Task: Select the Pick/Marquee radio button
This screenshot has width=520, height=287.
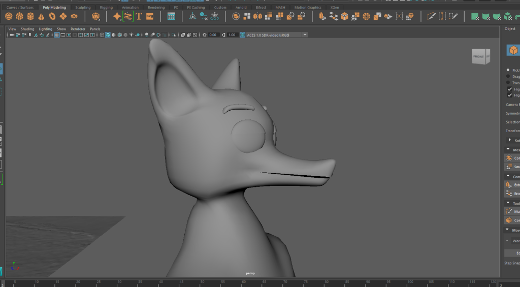Action: tap(508, 70)
